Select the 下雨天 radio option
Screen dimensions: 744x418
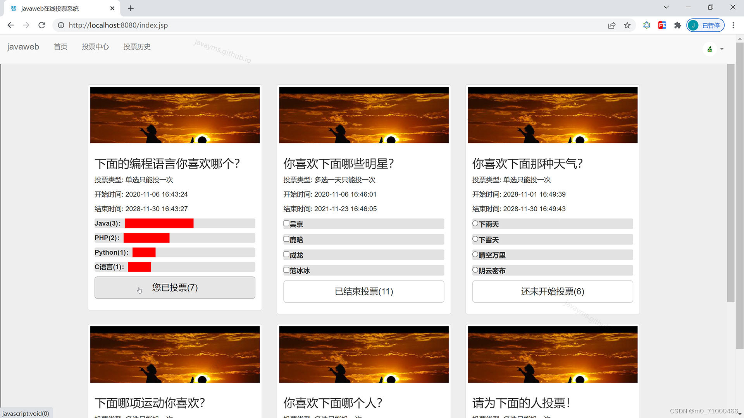[475, 223]
